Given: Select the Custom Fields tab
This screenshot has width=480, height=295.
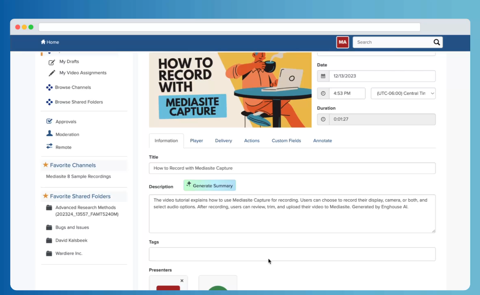Looking at the screenshot, I should [x=286, y=141].
